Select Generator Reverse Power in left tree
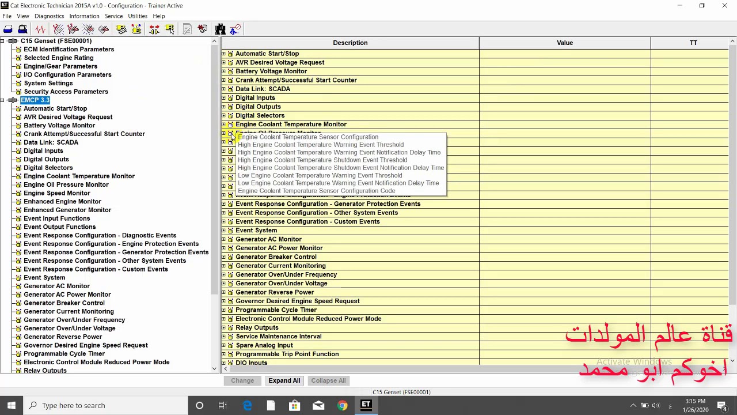The height and width of the screenshot is (415, 737). pyautogui.click(x=63, y=337)
